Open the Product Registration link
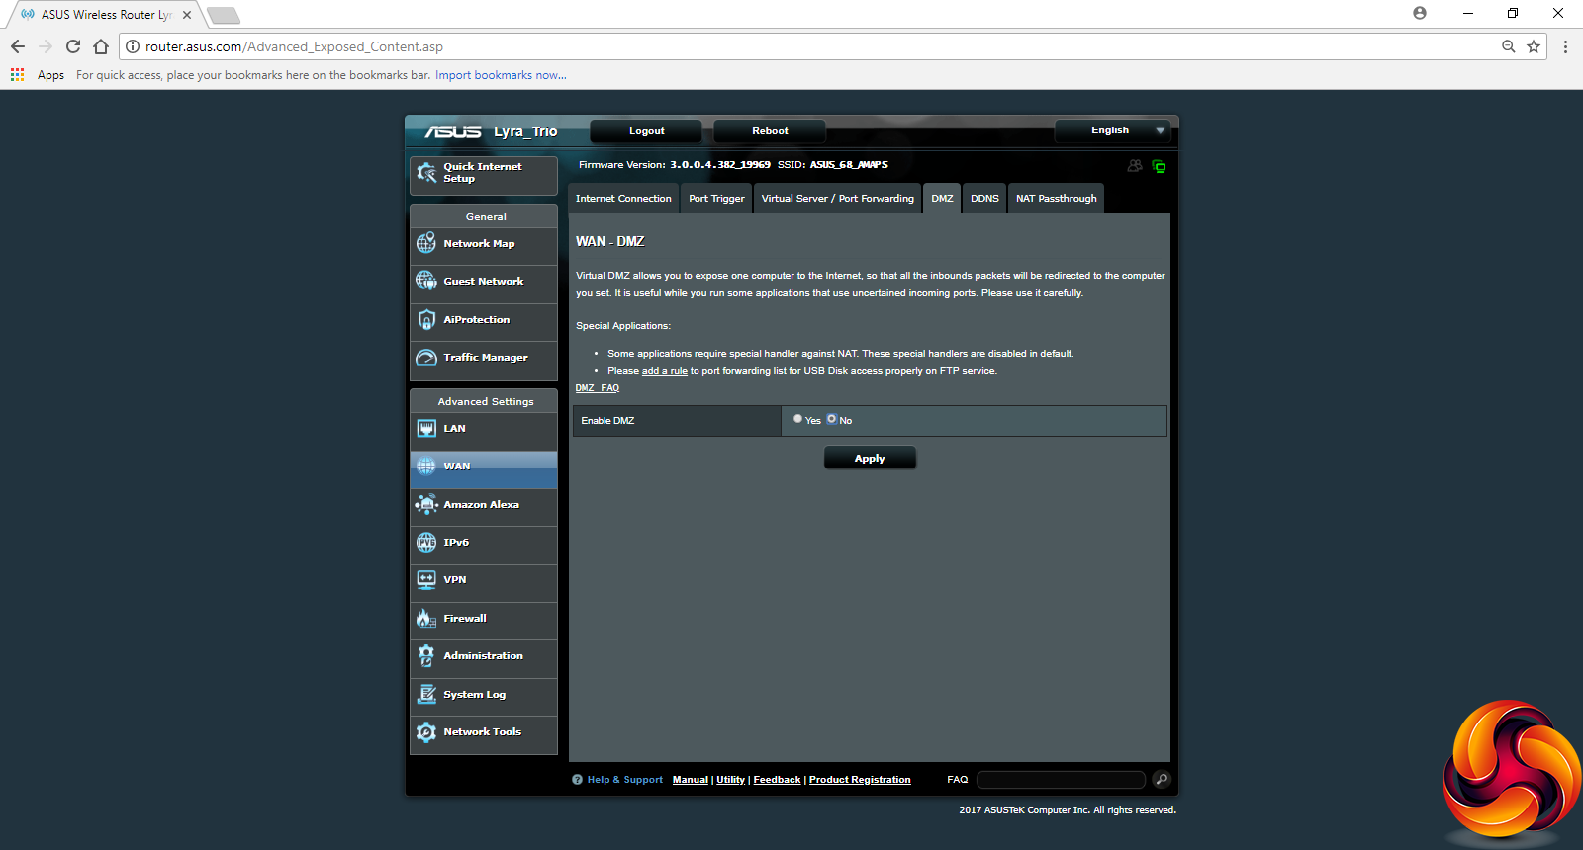Viewport: 1583px width, 850px height. point(860,780)
